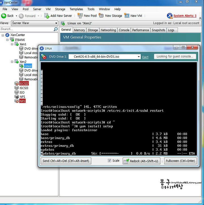Click the iSCSI3 storage icon
The width and height of the screenshot is (204, 205).
(x=17, y=88)
